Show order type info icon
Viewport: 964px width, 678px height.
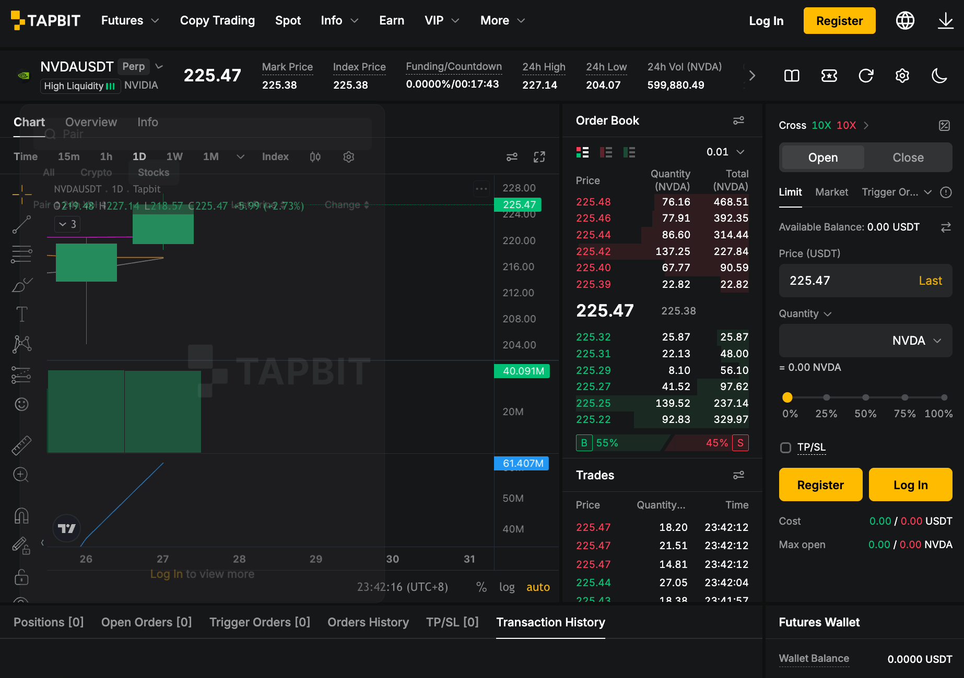pos(946,192)
